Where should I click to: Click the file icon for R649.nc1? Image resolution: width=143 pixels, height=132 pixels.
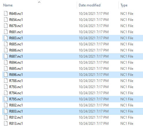pos(6,13)
